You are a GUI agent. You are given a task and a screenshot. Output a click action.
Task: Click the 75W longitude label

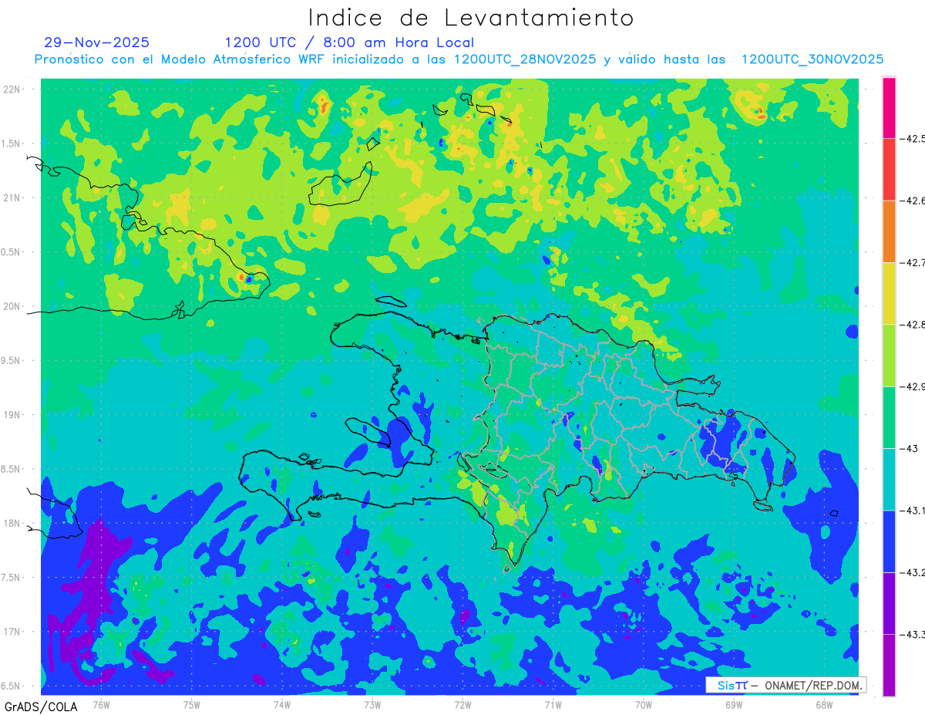(192, 704)
